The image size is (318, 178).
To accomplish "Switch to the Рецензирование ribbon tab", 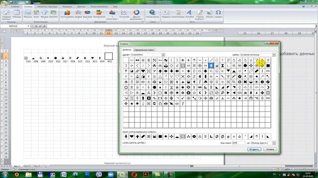I will [99, 6].
